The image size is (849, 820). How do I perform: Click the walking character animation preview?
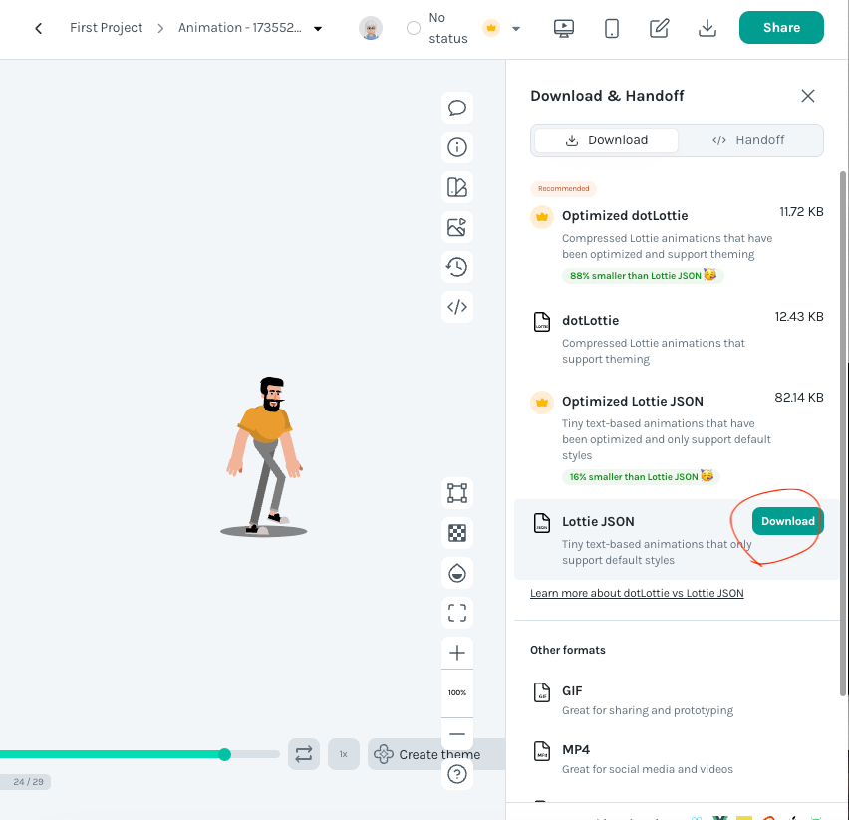click(x=264, y=456)
